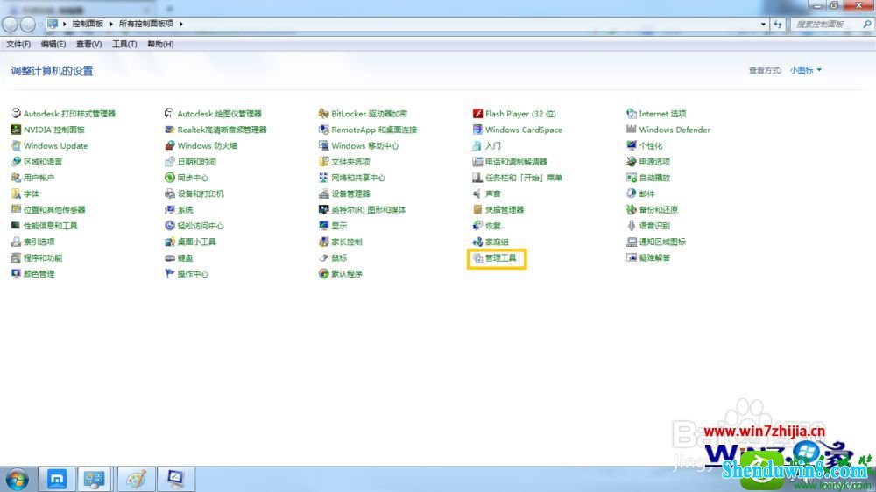Open the 任务栏和「开始」菜单 link
Screen dimensions: 876x492
click(x=524, y=178)
